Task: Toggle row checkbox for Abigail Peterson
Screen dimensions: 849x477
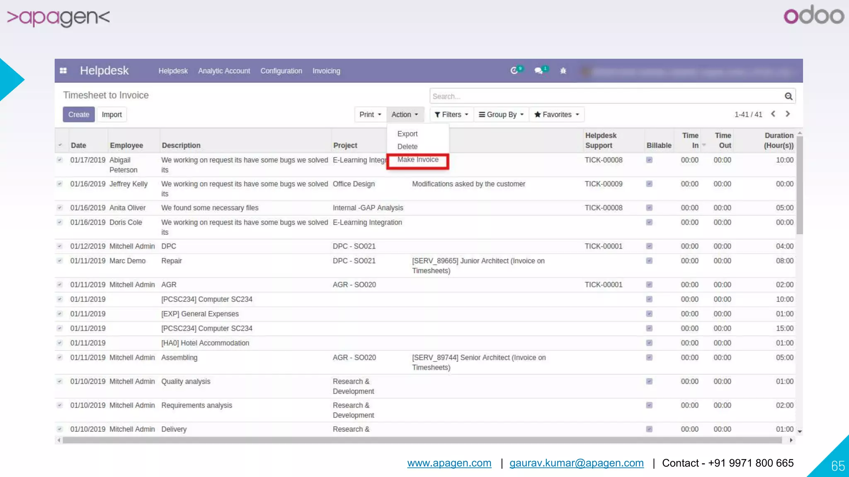Action: [x=60, y=160]
